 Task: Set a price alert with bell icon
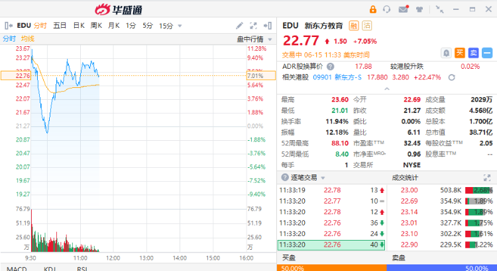click(x=446, y=53)
